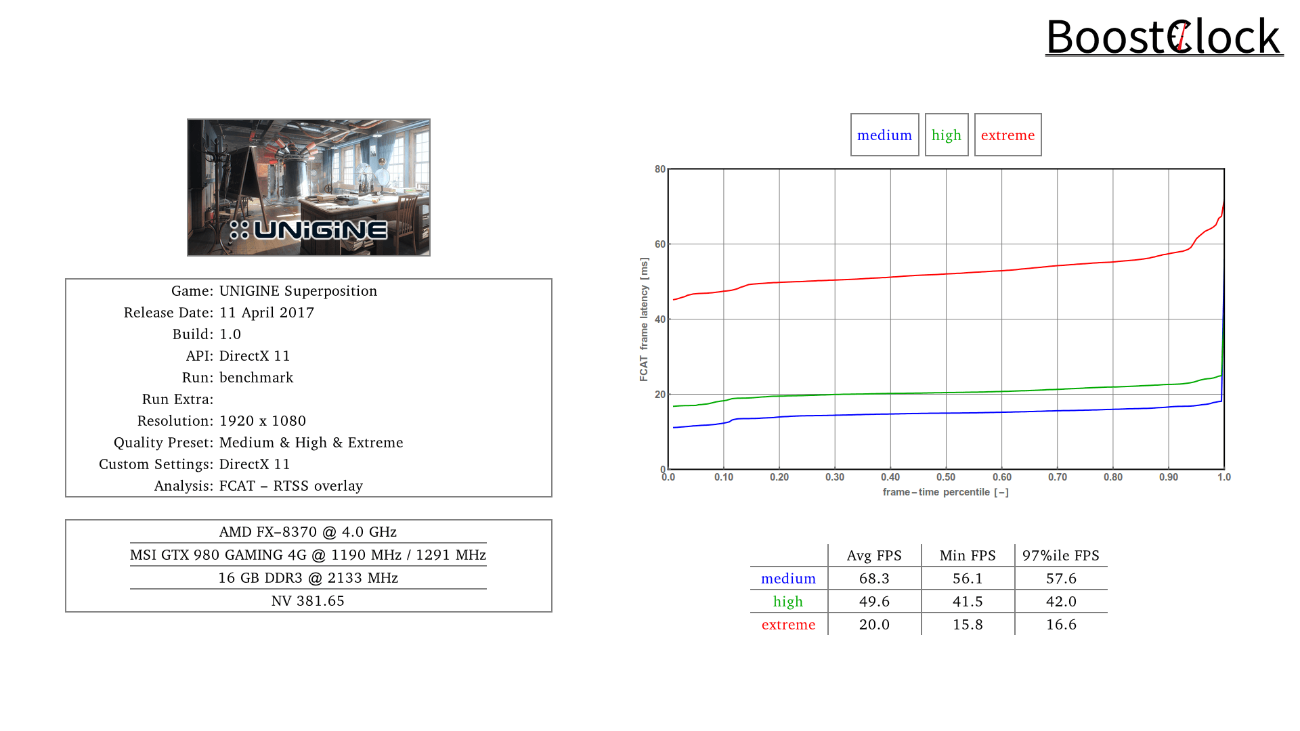Click the x-axis tick label 0.50

tap(946, 477)
